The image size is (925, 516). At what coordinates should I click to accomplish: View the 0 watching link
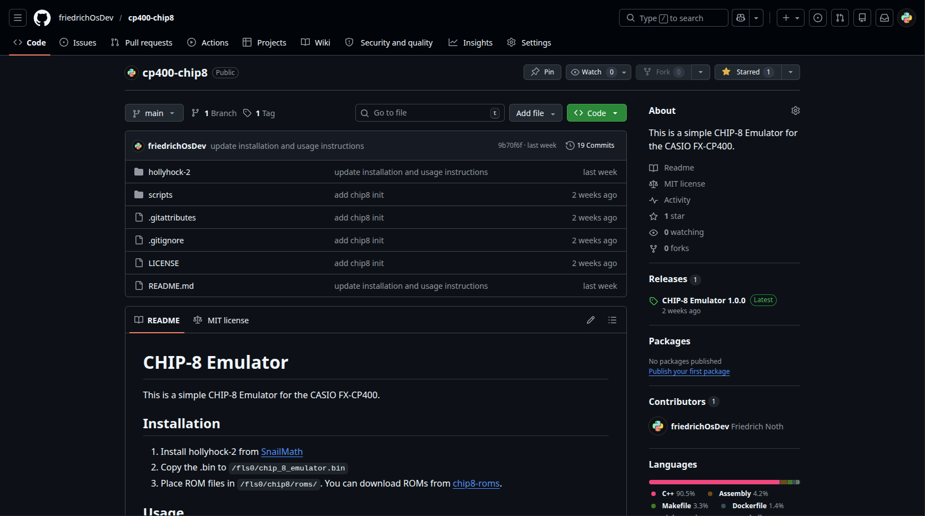pyautogui.click(x=677, y=232)
